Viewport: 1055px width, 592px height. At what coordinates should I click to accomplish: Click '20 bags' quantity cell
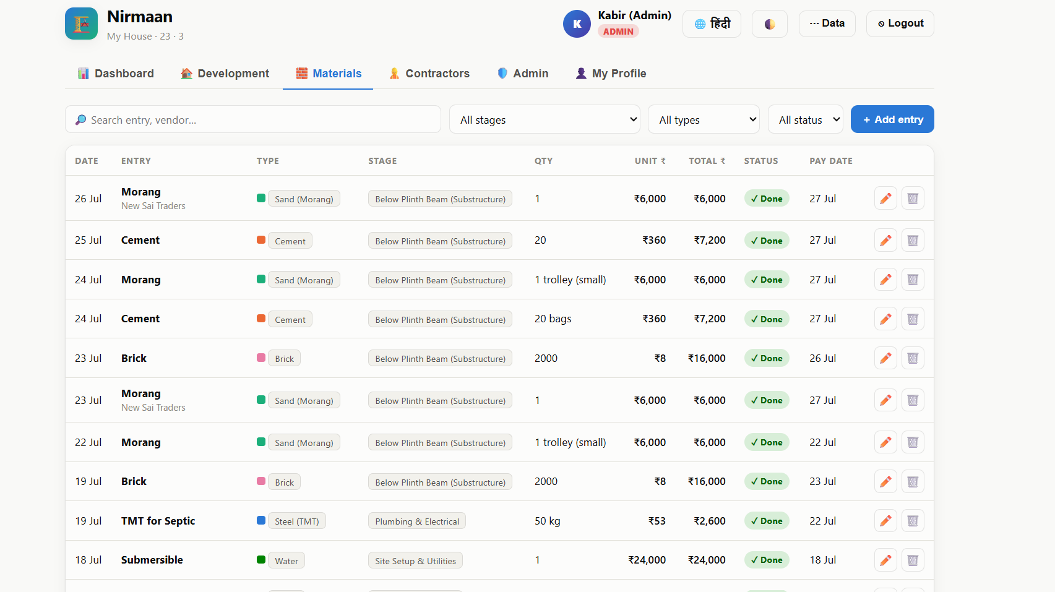(x=553, y=319)
